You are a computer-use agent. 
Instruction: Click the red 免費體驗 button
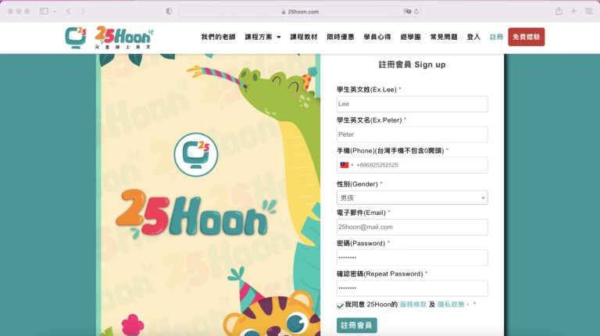(x=526, y=37)
